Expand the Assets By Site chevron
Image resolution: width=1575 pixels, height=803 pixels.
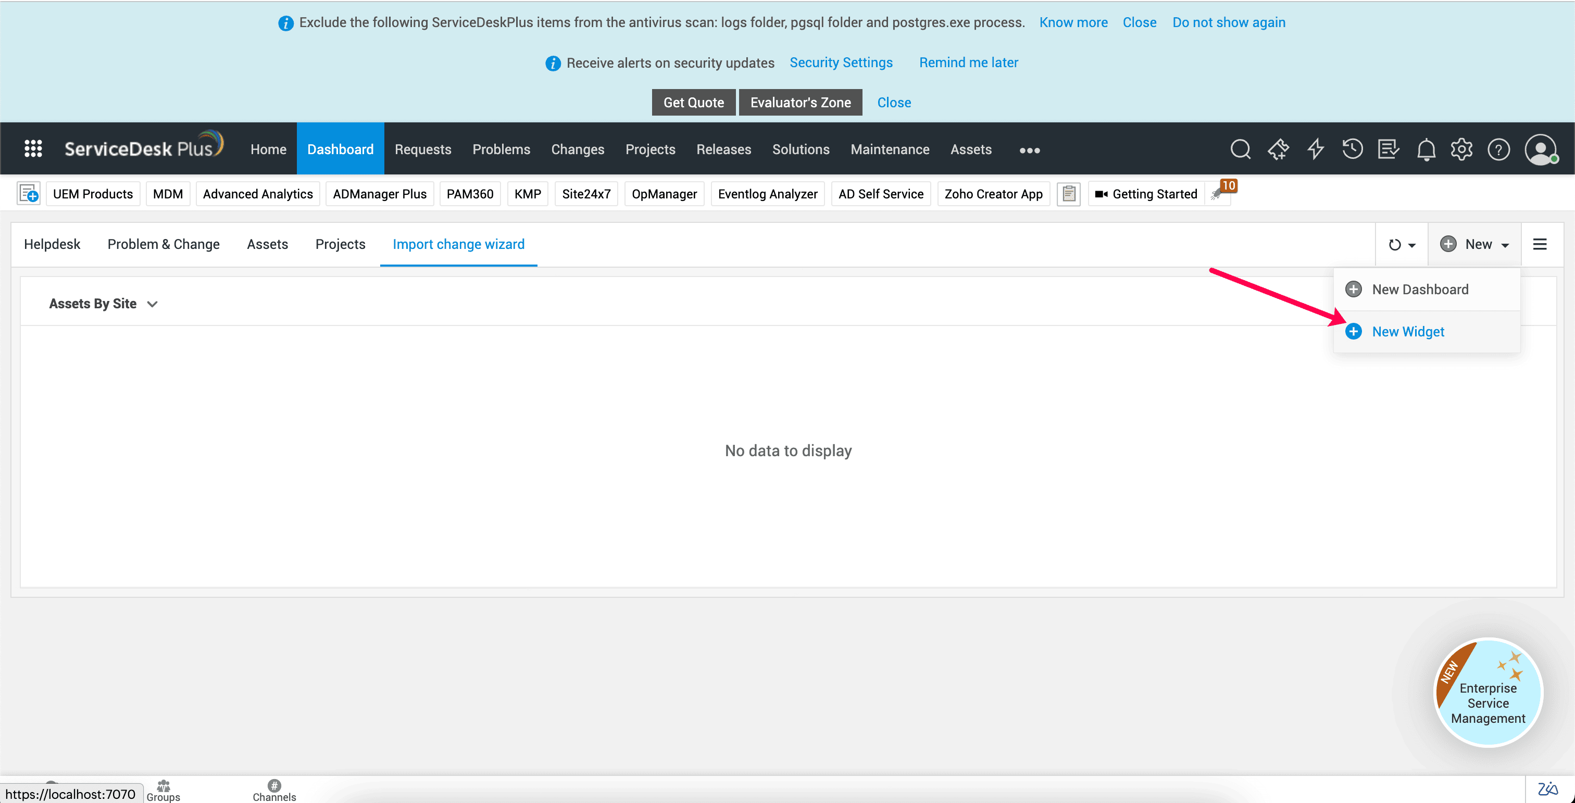(x=153, y=304)
